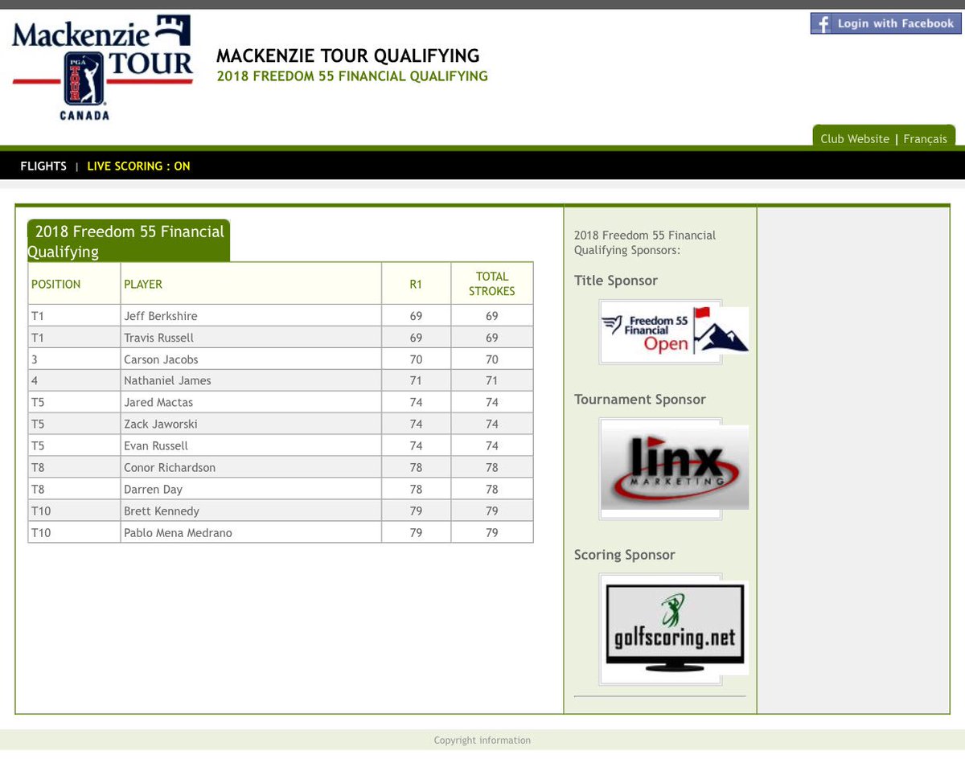Open the Linx Marketing sponsor logo
The height and width of the screenshot is (763, 965).
[x=674, y=468]
